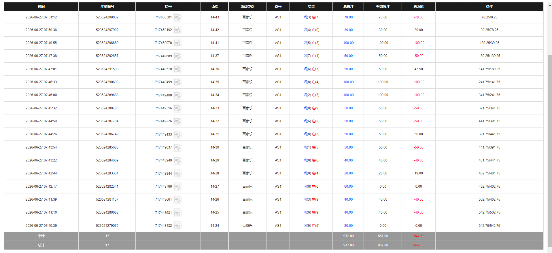552x253 pixels.
Task: Click payout value -78.00
Action: [x=419, y=17]
